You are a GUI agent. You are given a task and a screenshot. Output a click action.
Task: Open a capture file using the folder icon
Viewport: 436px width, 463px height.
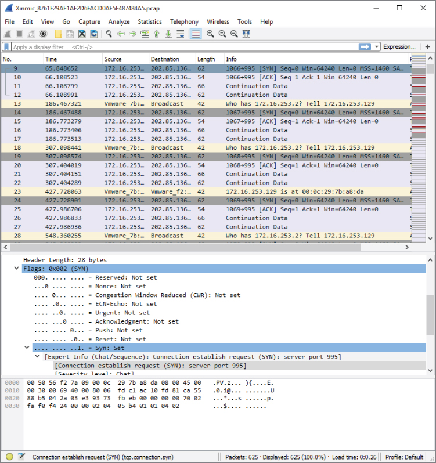(59, 34)
